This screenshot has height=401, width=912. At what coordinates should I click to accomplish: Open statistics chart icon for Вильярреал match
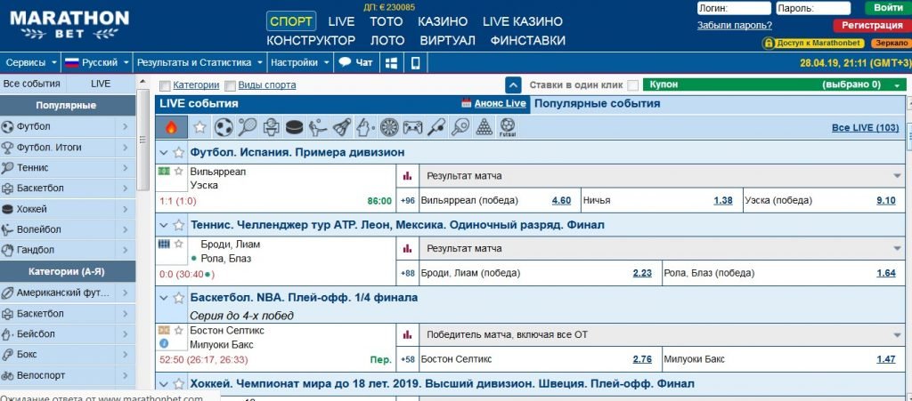coord(407,176)
